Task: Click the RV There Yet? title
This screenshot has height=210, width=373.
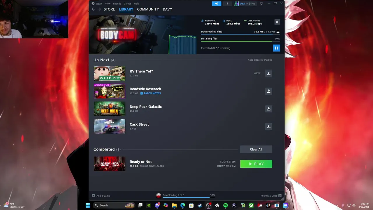Action: coord(141,71)
